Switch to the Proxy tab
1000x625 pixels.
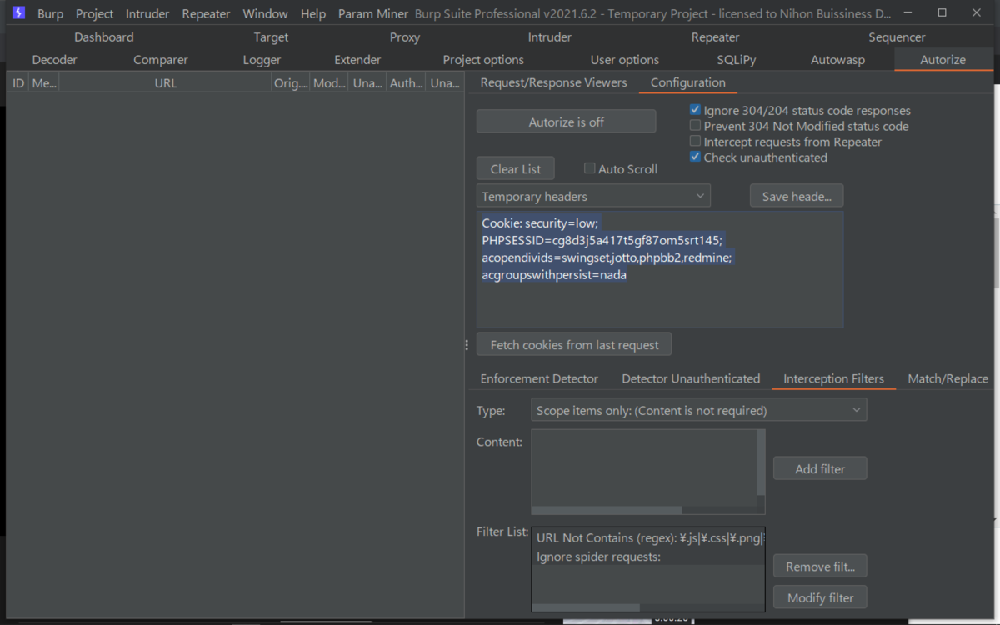pos(405,37)
